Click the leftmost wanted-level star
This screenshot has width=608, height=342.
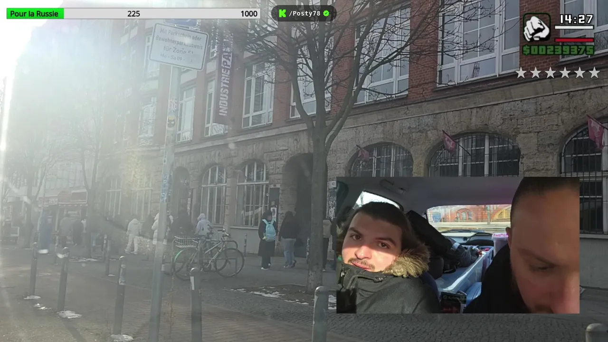point(521,73)
